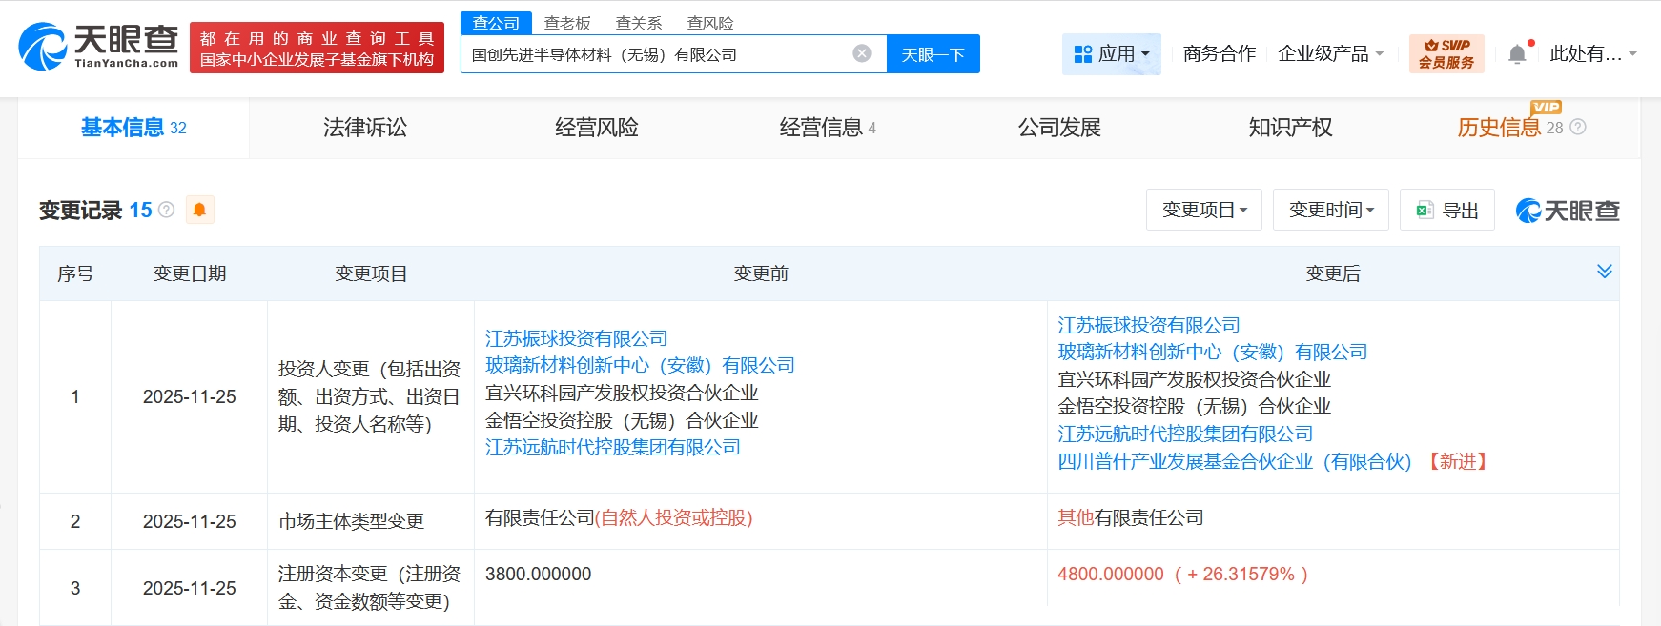The image size is (1661, 626).
Task: Open the notification bell in header
Action: pos(1517,54)
